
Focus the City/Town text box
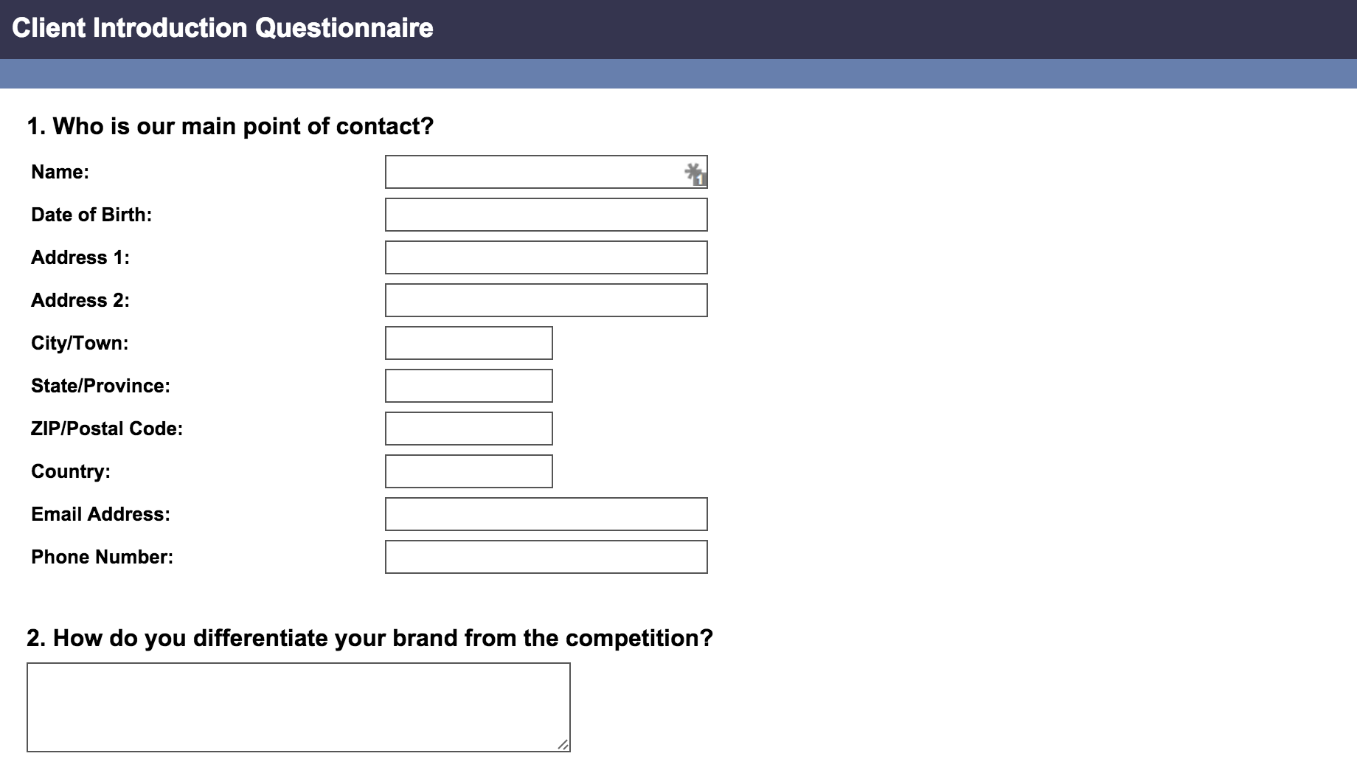[468, 343]
